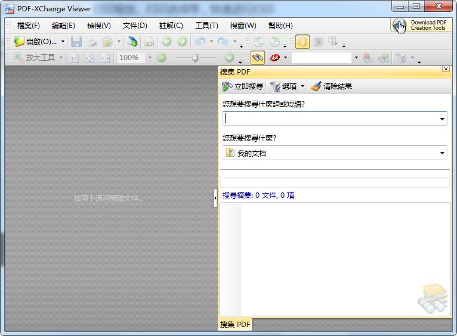Open the zoom percentage dropdown arrow

(150, 58)
